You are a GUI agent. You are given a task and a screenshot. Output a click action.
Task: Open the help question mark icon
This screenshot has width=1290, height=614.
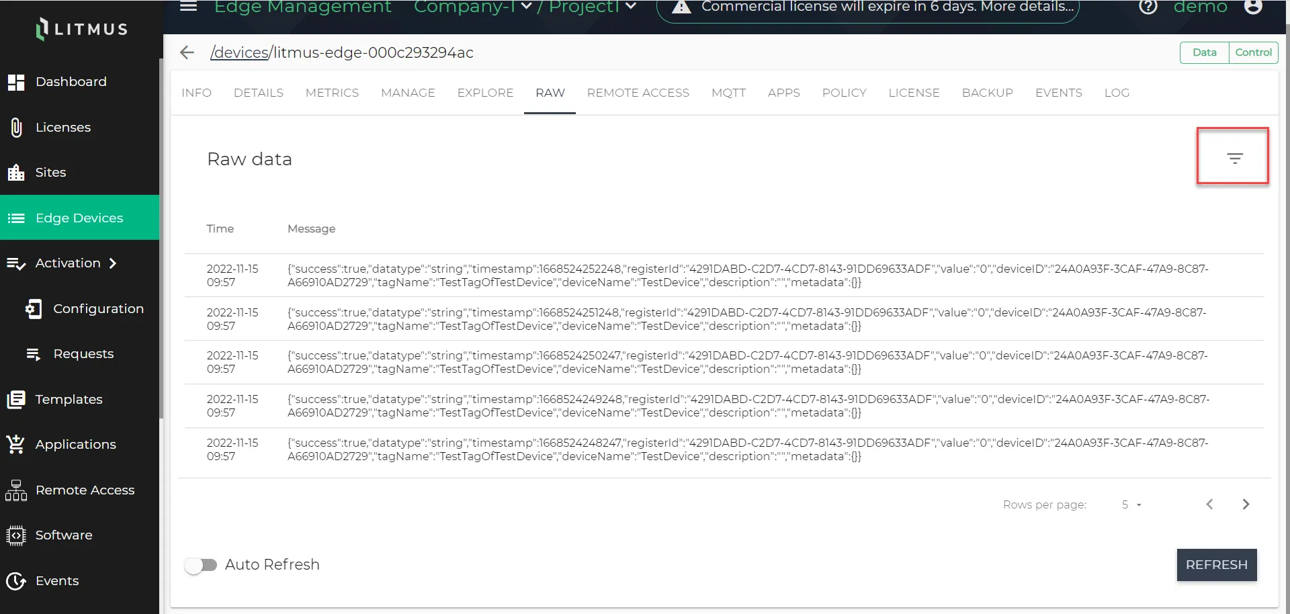tap(1148, 7)
